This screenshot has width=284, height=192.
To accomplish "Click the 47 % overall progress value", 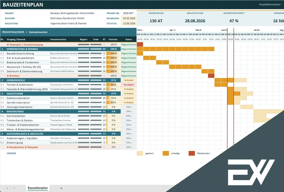I will coord(234,21).
